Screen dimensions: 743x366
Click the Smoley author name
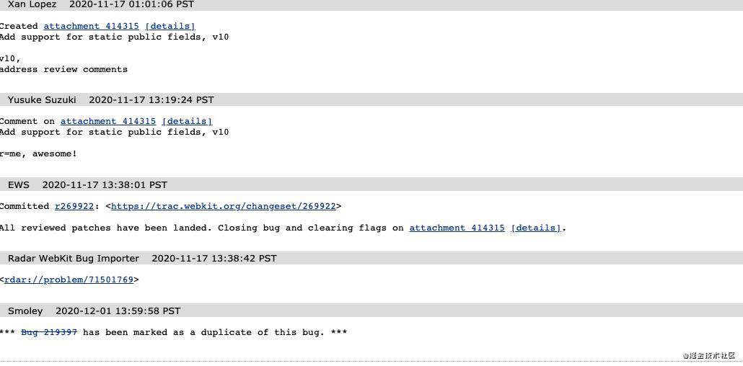click(25, 311)
